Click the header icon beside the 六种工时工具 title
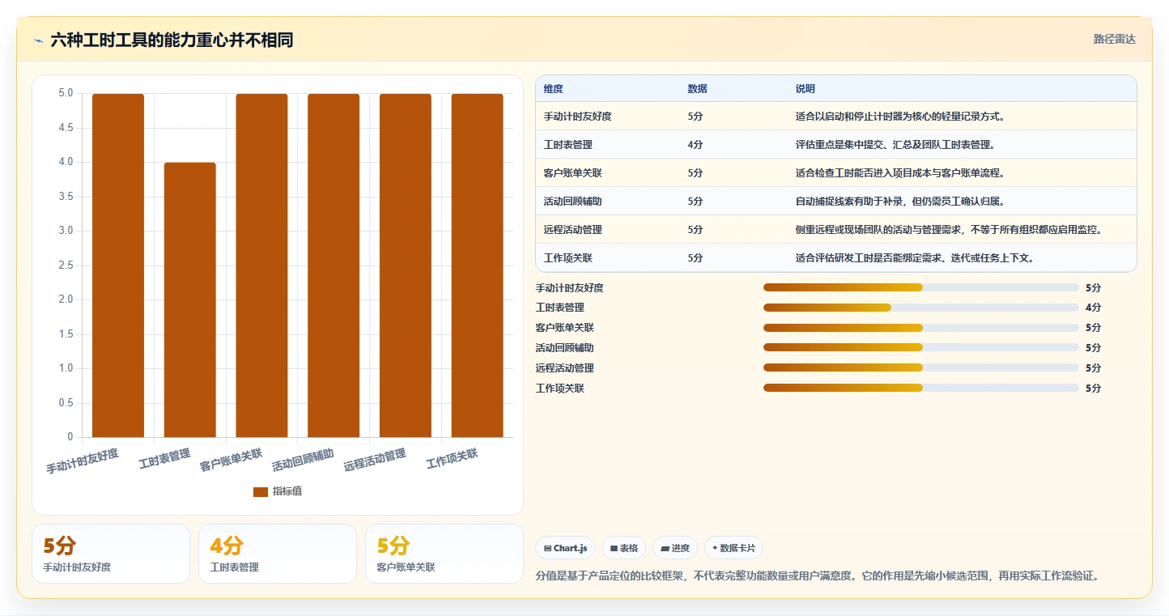Screen dimensions: 1169x616 39,40
